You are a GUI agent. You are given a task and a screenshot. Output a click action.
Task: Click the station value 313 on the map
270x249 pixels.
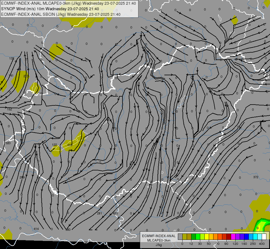[x=41, y=94]
